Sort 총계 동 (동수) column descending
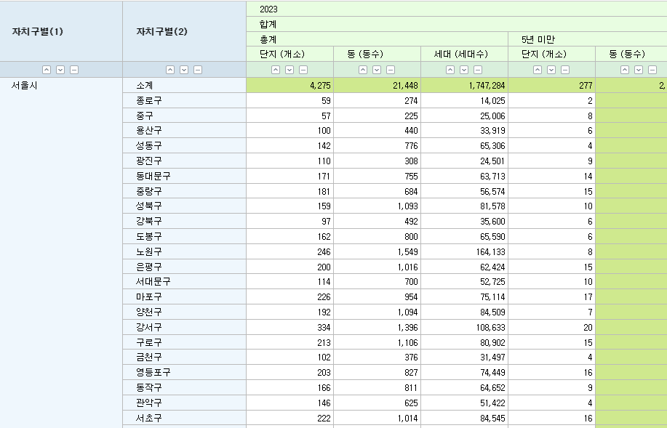The width and height of the screenshot is (667, 428). click(x=377, y=70)
